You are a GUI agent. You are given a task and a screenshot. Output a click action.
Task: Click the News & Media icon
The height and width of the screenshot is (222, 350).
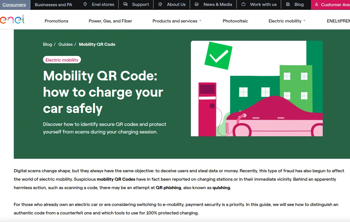(x=197, y=4)
